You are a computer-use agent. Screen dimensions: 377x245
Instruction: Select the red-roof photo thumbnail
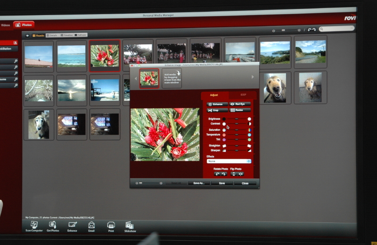click(x=39, y=57)
